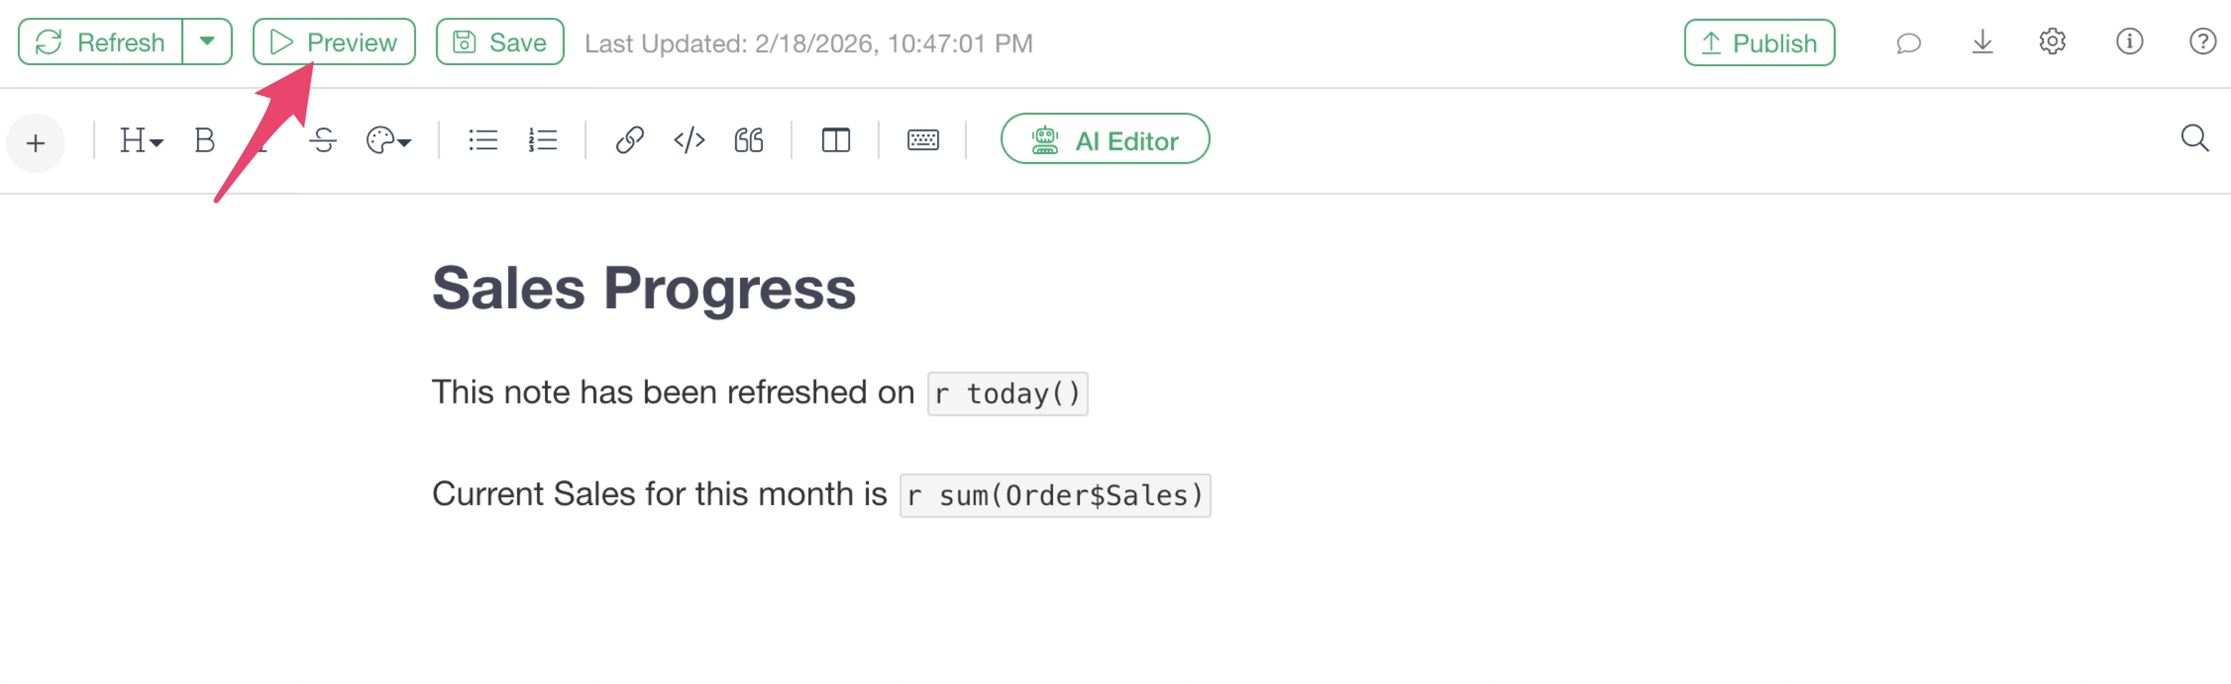Insert a bulleted list
Image resolution: width=2231 pixels, height=684 pixels.
click(482, 141)
